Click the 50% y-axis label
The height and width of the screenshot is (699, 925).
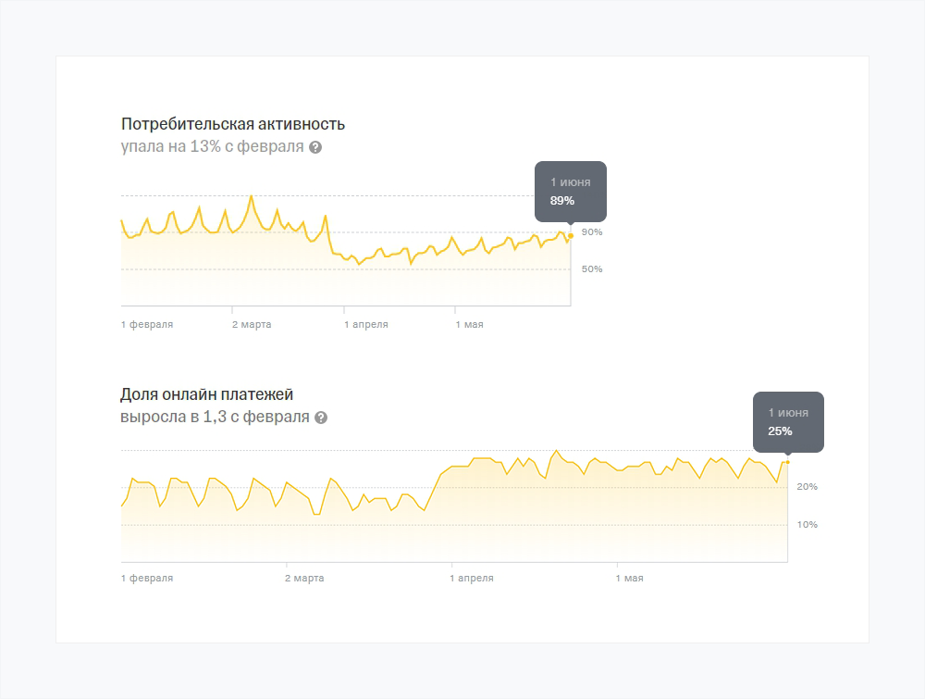click(x=592, y=269)
